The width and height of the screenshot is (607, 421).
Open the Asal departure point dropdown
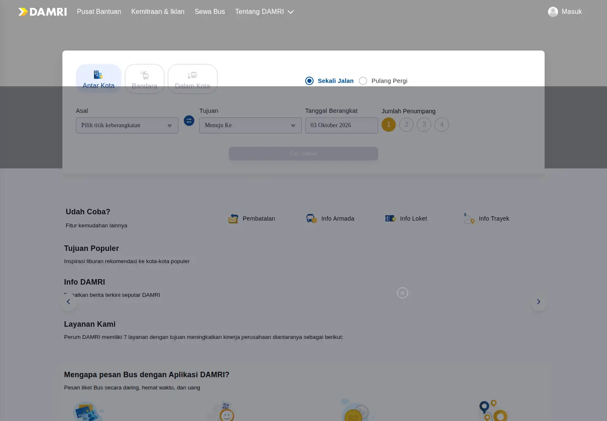[x=127, y=125]
